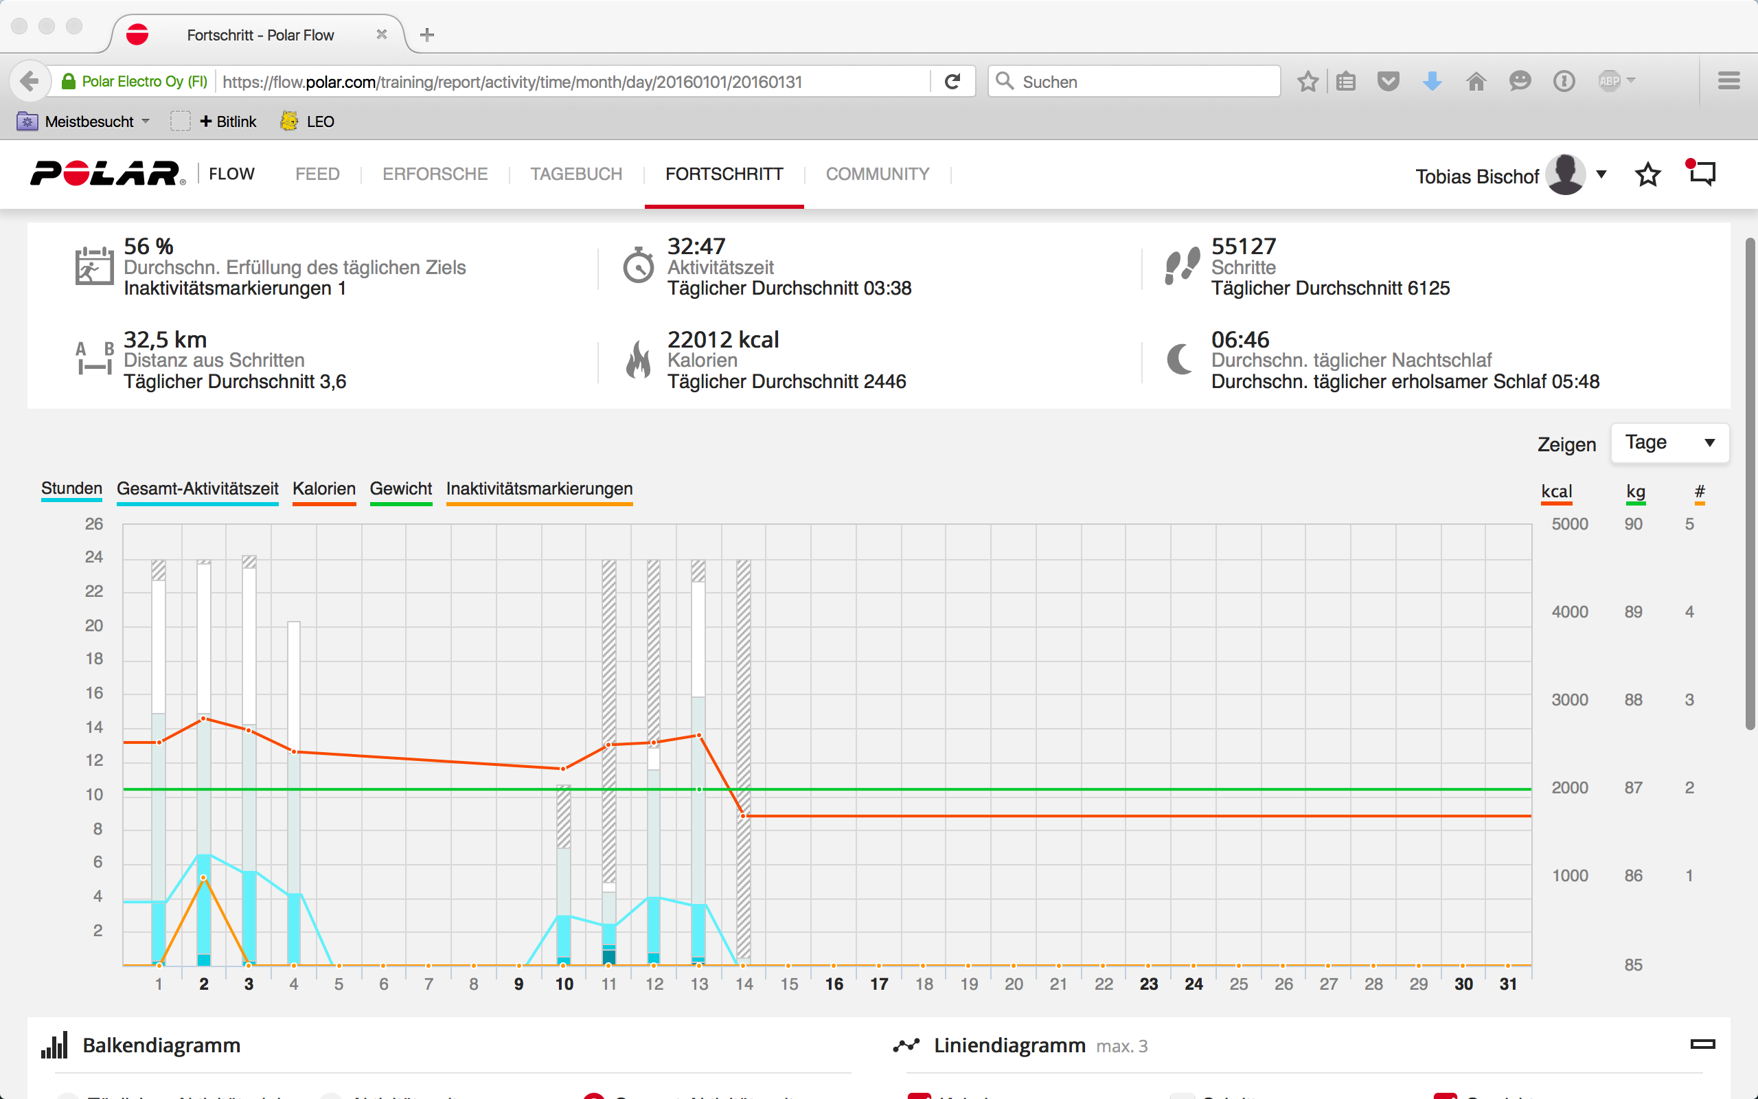
Task: Click the page's vertical scrollbar thumb
Action: [x=1749, y=484]
